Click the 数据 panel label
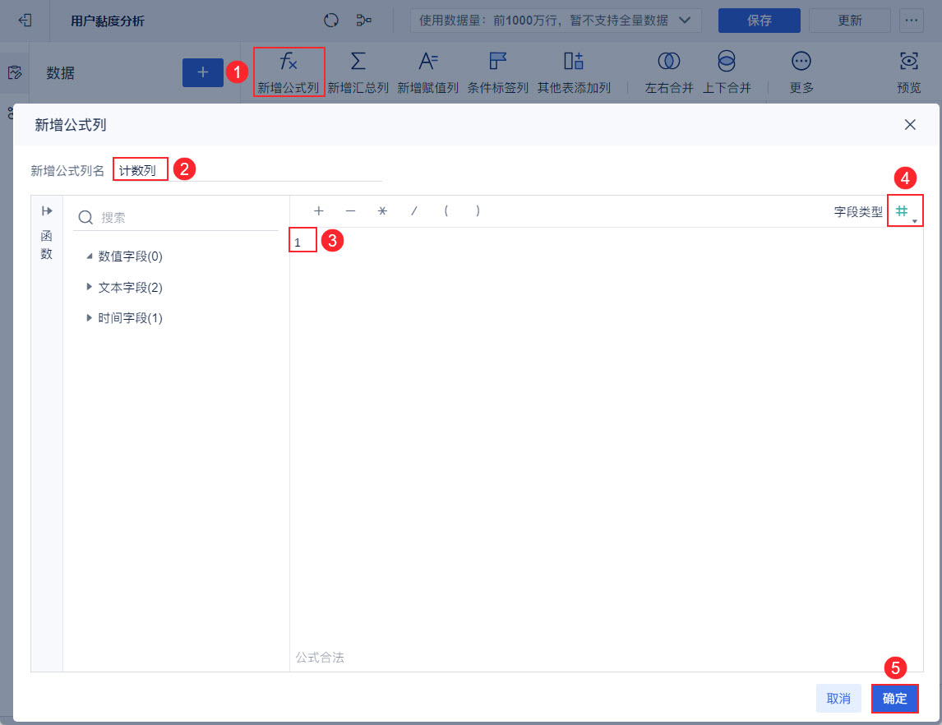Screen dimensions: 942x725 (61, 73)
